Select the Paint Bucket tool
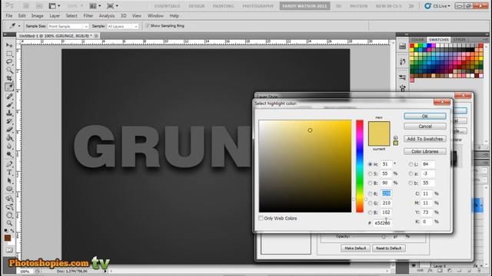 [9, 138]
